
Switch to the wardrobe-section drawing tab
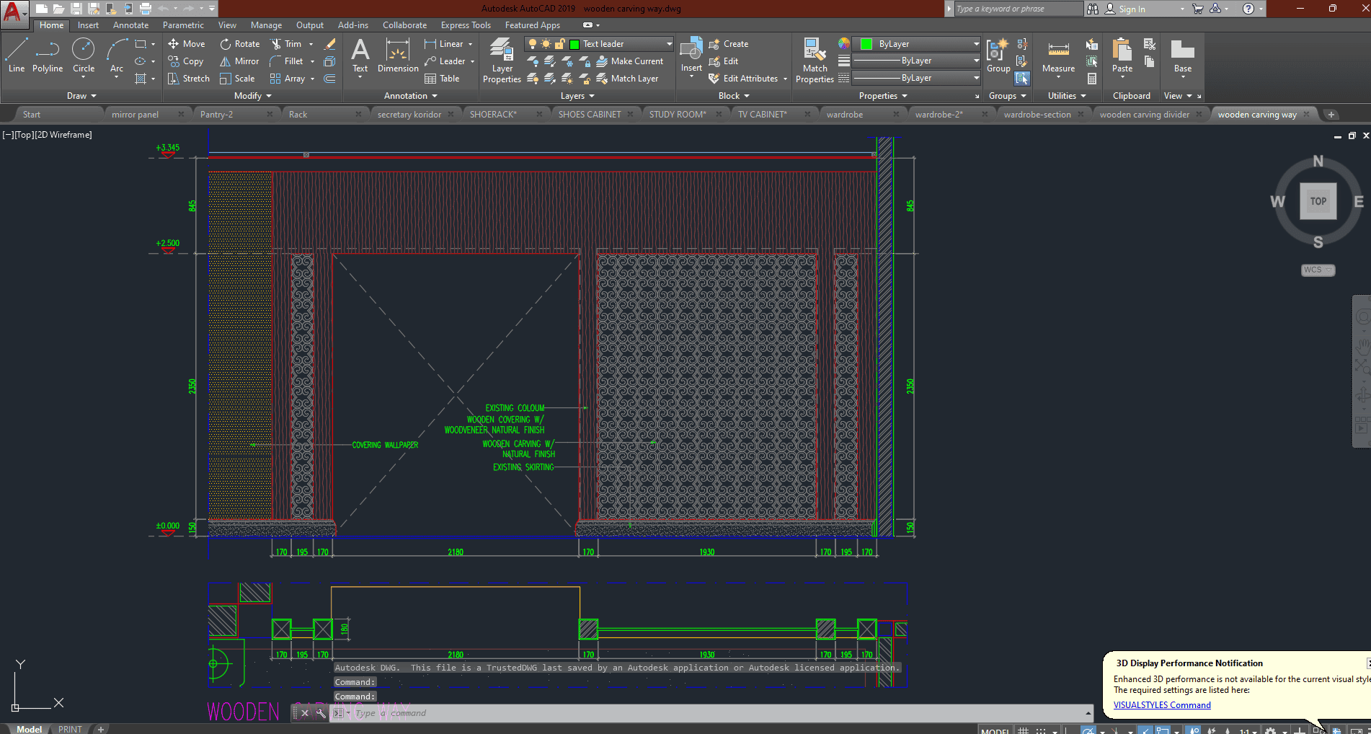(x=1037, y=115)
